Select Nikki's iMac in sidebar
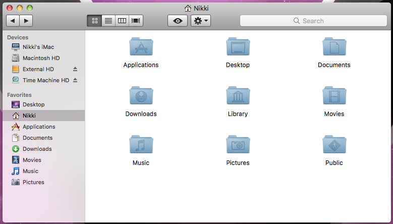This screenshot has height=224, width=393. point(44,47)
